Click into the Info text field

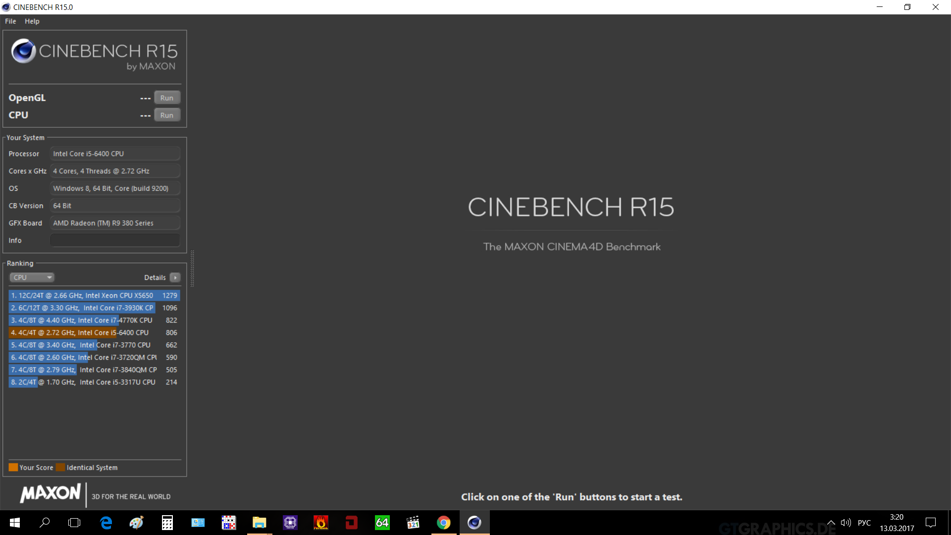coord(115,240)
